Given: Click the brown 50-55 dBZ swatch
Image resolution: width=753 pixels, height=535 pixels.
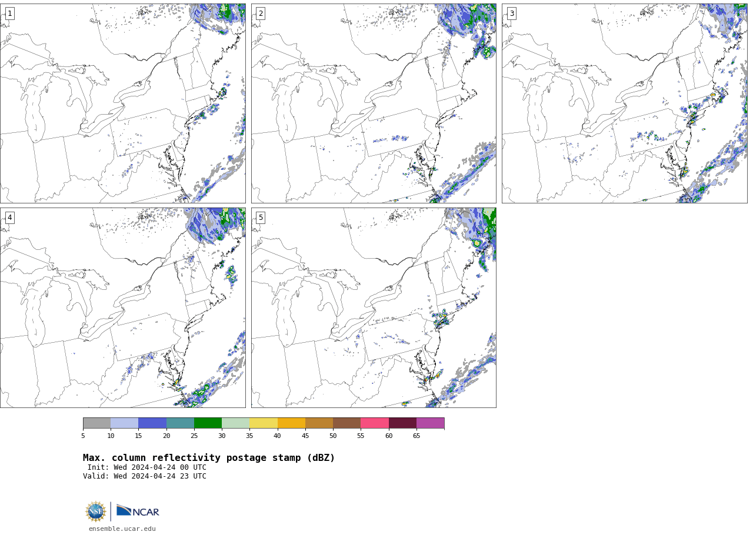Looking at the screenshot, I should point(346,423).
